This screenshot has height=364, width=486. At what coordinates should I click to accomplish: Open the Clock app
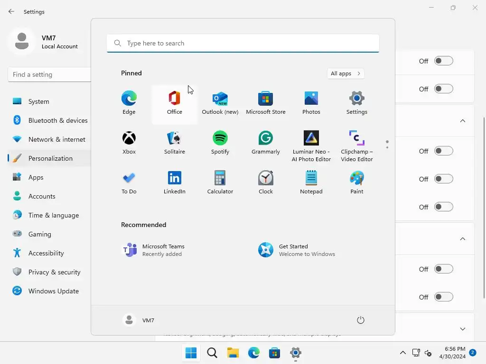(x=266, y=182)
